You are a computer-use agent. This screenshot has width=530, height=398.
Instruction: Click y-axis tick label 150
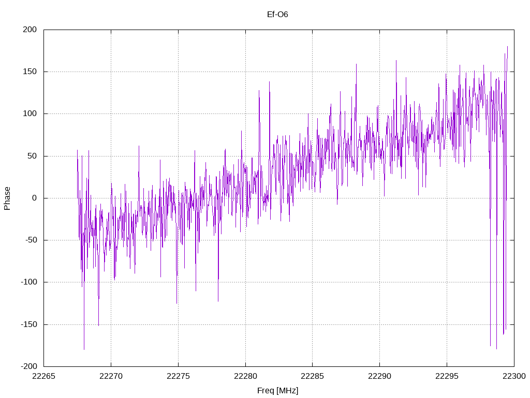(x=30, y=72)
